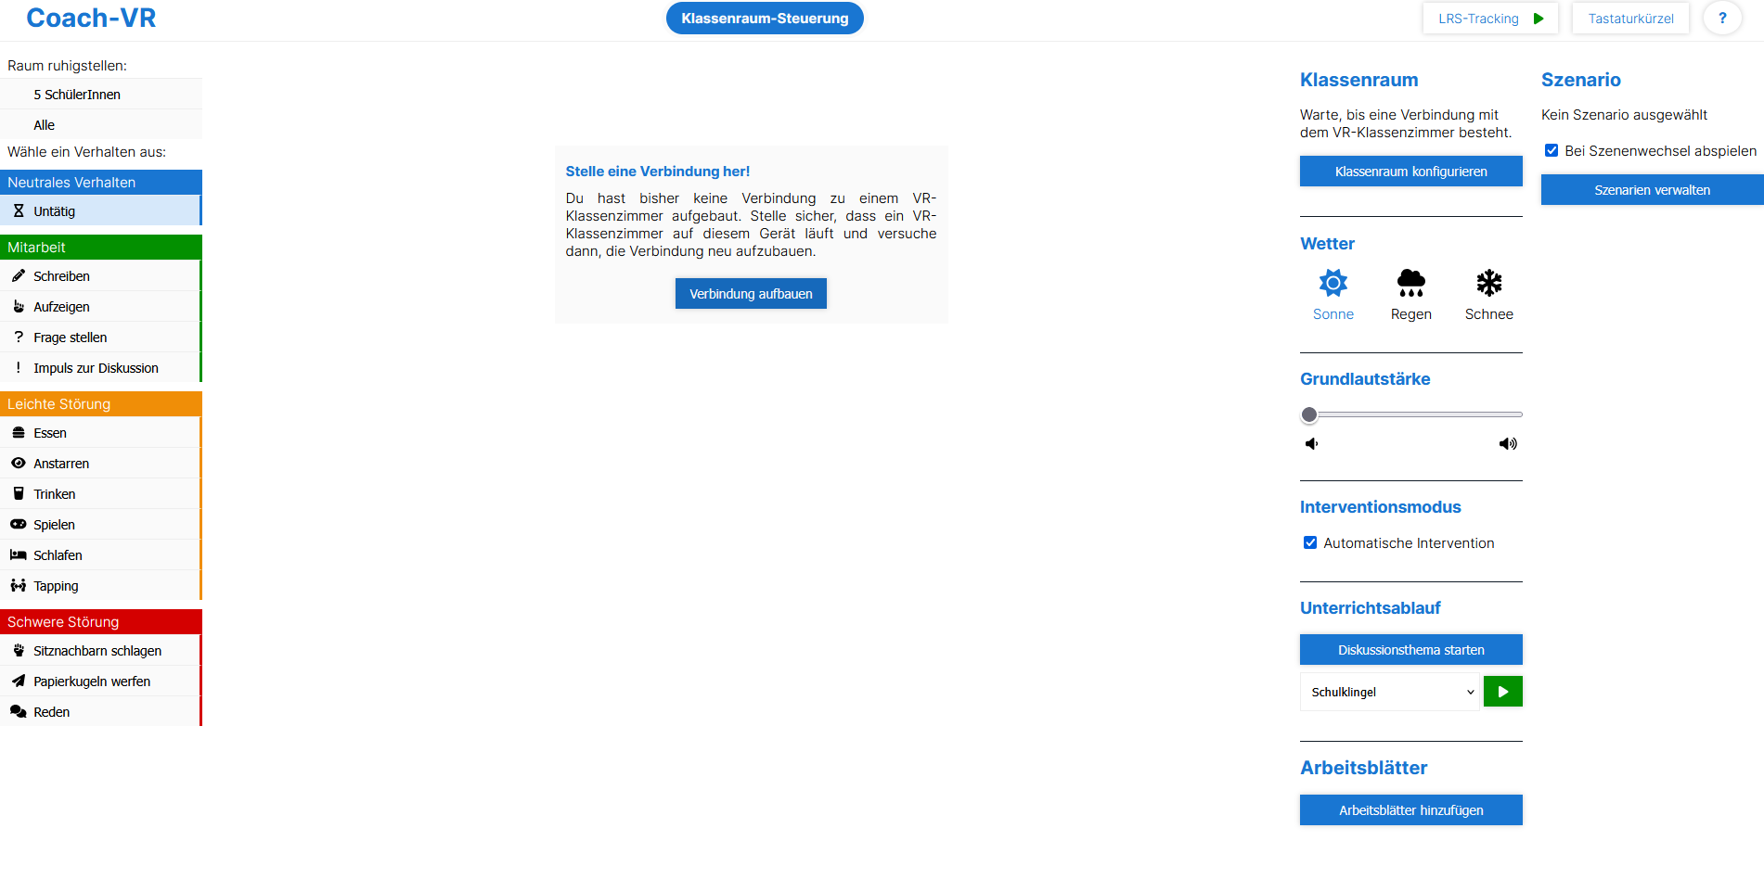
Task: Open the Tastaturkürzel shortcuts panel
Action: click(x=1630, y=19)
